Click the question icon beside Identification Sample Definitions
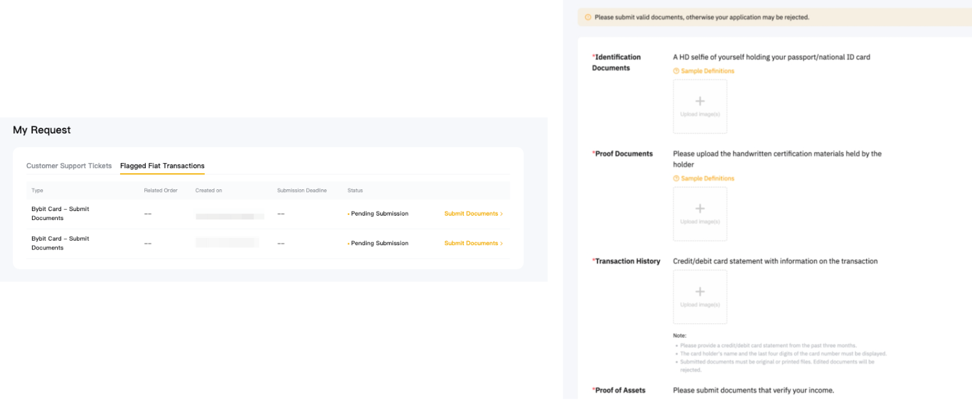Viewport: 972px width, 401px height. click(x=676, y=71)
